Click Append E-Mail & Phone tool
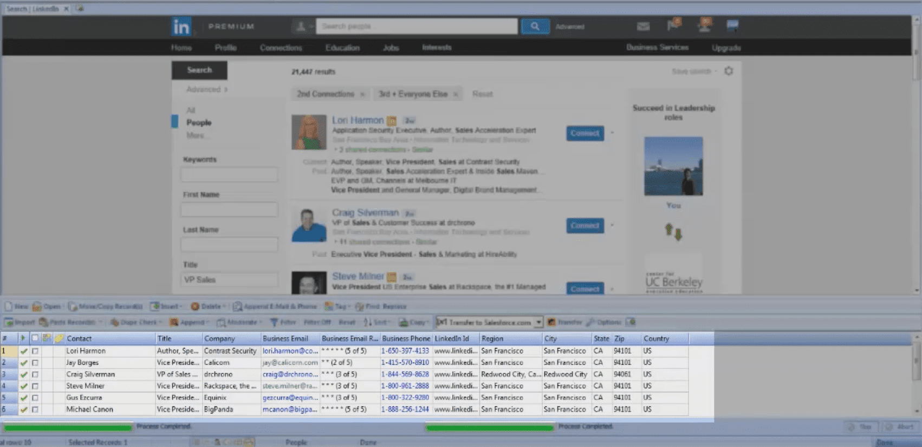922x447 pixels. click(x=275, y=306)
